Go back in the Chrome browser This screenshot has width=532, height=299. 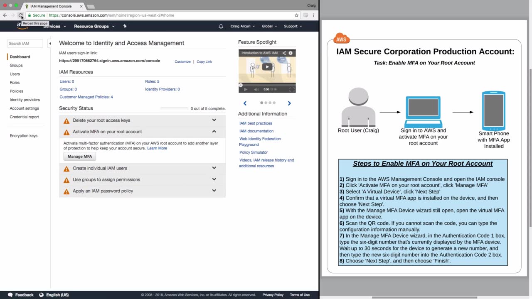click(5, 15)
